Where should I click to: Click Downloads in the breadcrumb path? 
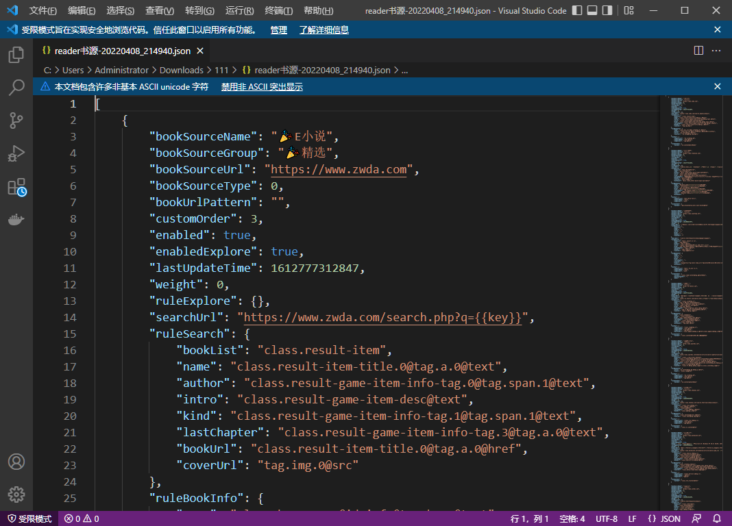coord(181,70)
